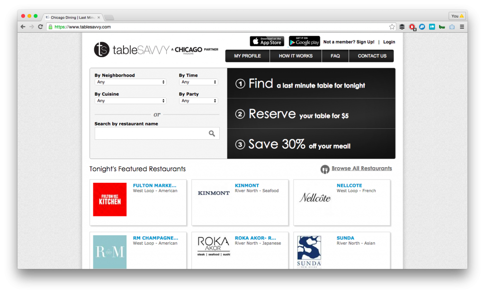
Task: Click the Browse All Restaurants link
Action: (x=361, y=169)
